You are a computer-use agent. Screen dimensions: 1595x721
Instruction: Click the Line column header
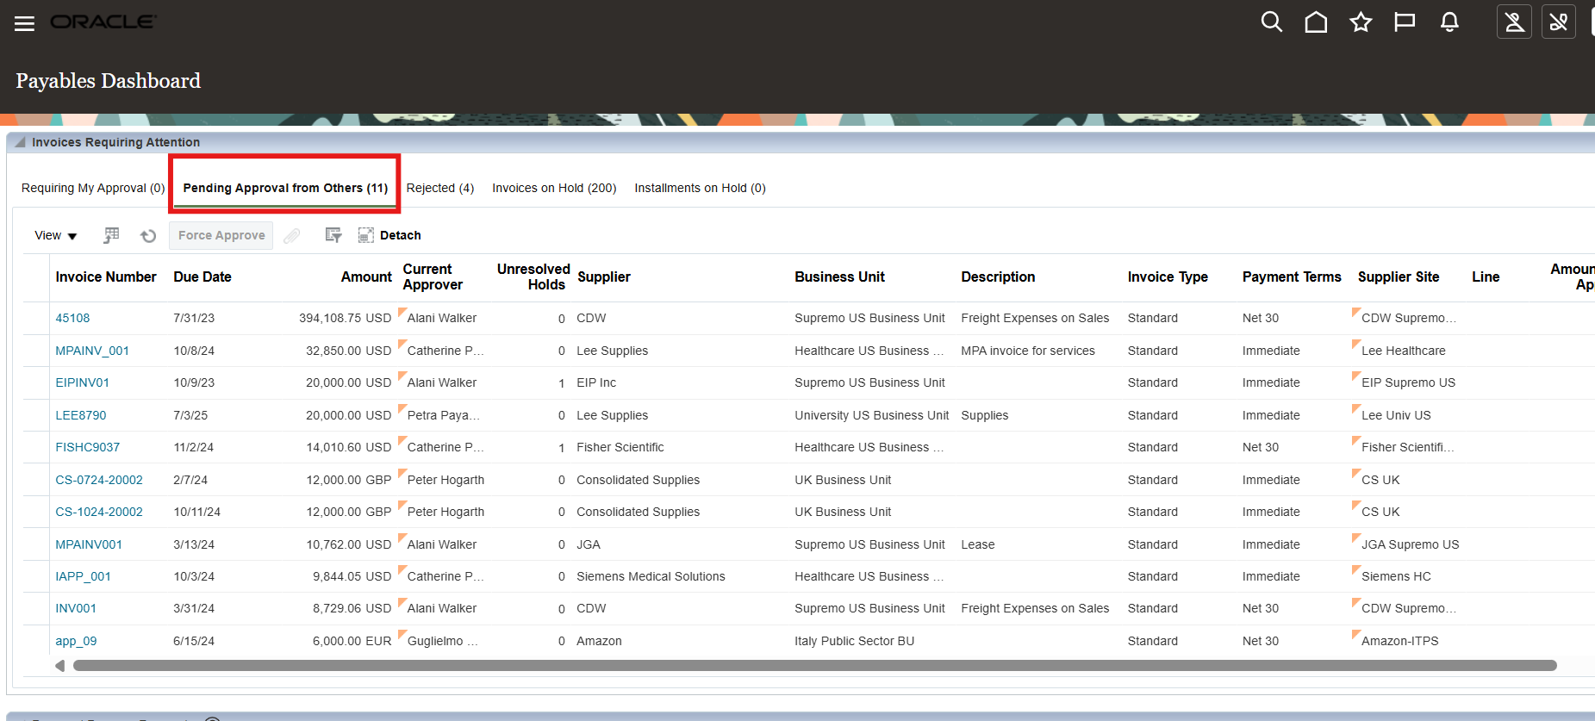coord(1486,277)
